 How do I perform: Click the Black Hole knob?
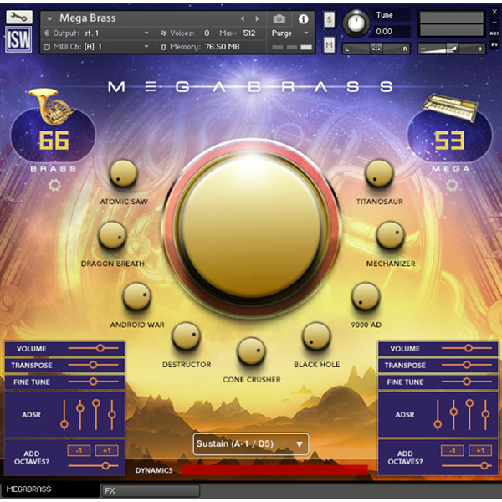(x=316, y=336)
